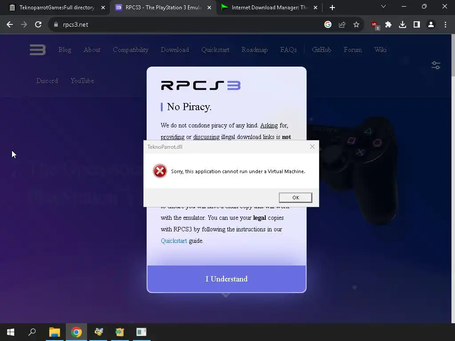Close the RPCS3 browser tab

click(x=209, y=8)
